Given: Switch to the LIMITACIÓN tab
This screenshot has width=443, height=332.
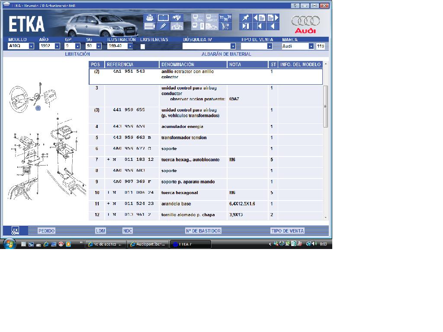Looking at the screenshot, I should coord(77,54).
